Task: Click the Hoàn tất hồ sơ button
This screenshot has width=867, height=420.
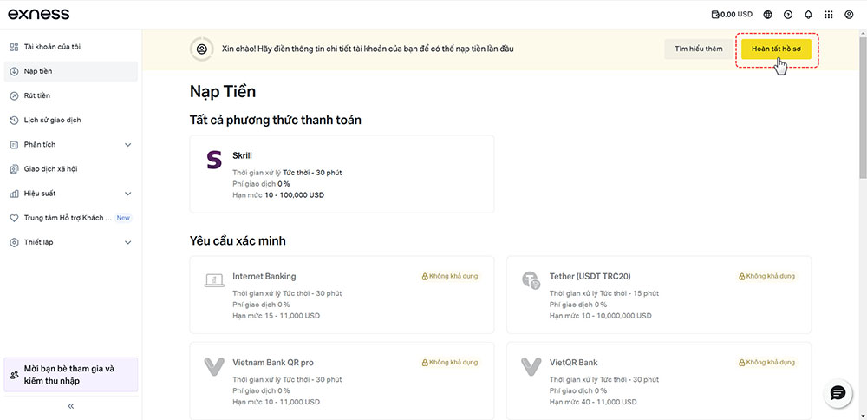Action: tap(776, 49)
